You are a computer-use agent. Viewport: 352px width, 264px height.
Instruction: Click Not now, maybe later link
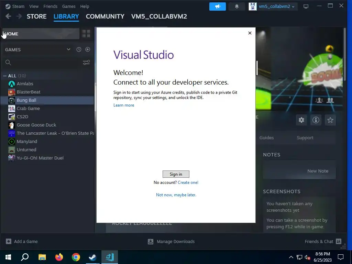point(176,195)
